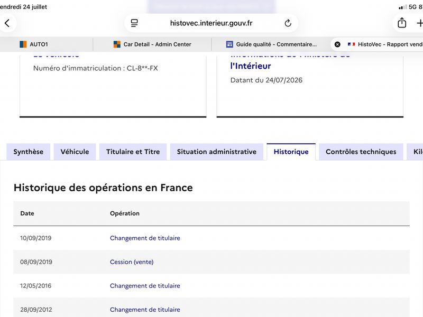Open the page format reader icon
Screen dimensions: 423x317
tap(134, 23)
